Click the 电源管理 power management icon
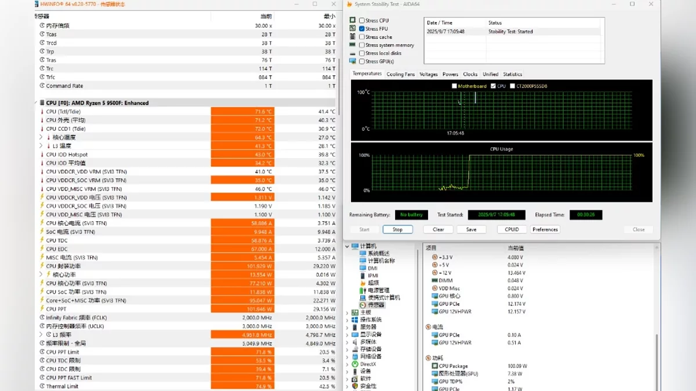The image size is (696, 391). (x=363, y=290)
